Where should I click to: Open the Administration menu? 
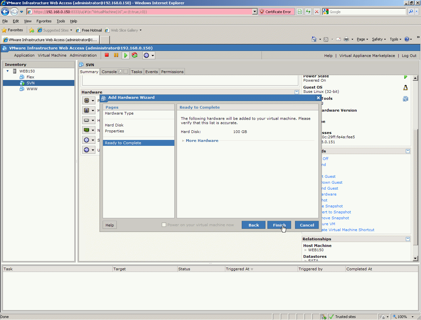click(83, 55)
